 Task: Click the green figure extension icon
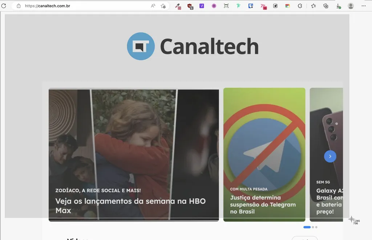click(x=238, y=6)
